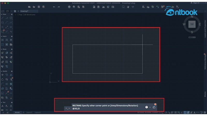Choose the Fillet tool in the Modify panel
Viewport: 207px width, 116px height.
(x=2, y=84)
